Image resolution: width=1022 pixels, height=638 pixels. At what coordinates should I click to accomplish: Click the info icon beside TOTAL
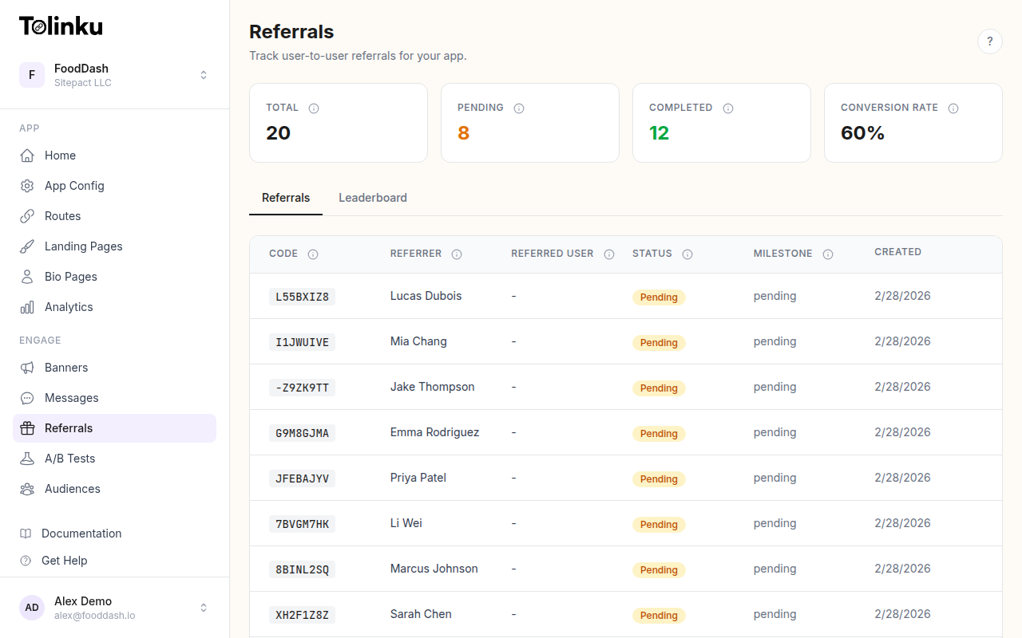click(x=313, y=108)
